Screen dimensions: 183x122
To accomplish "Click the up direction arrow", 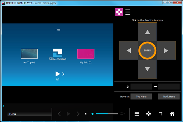I will 147,32.
